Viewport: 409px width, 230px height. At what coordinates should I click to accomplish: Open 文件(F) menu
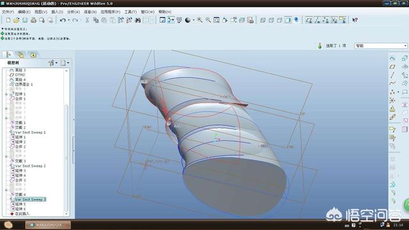(8, 12)
